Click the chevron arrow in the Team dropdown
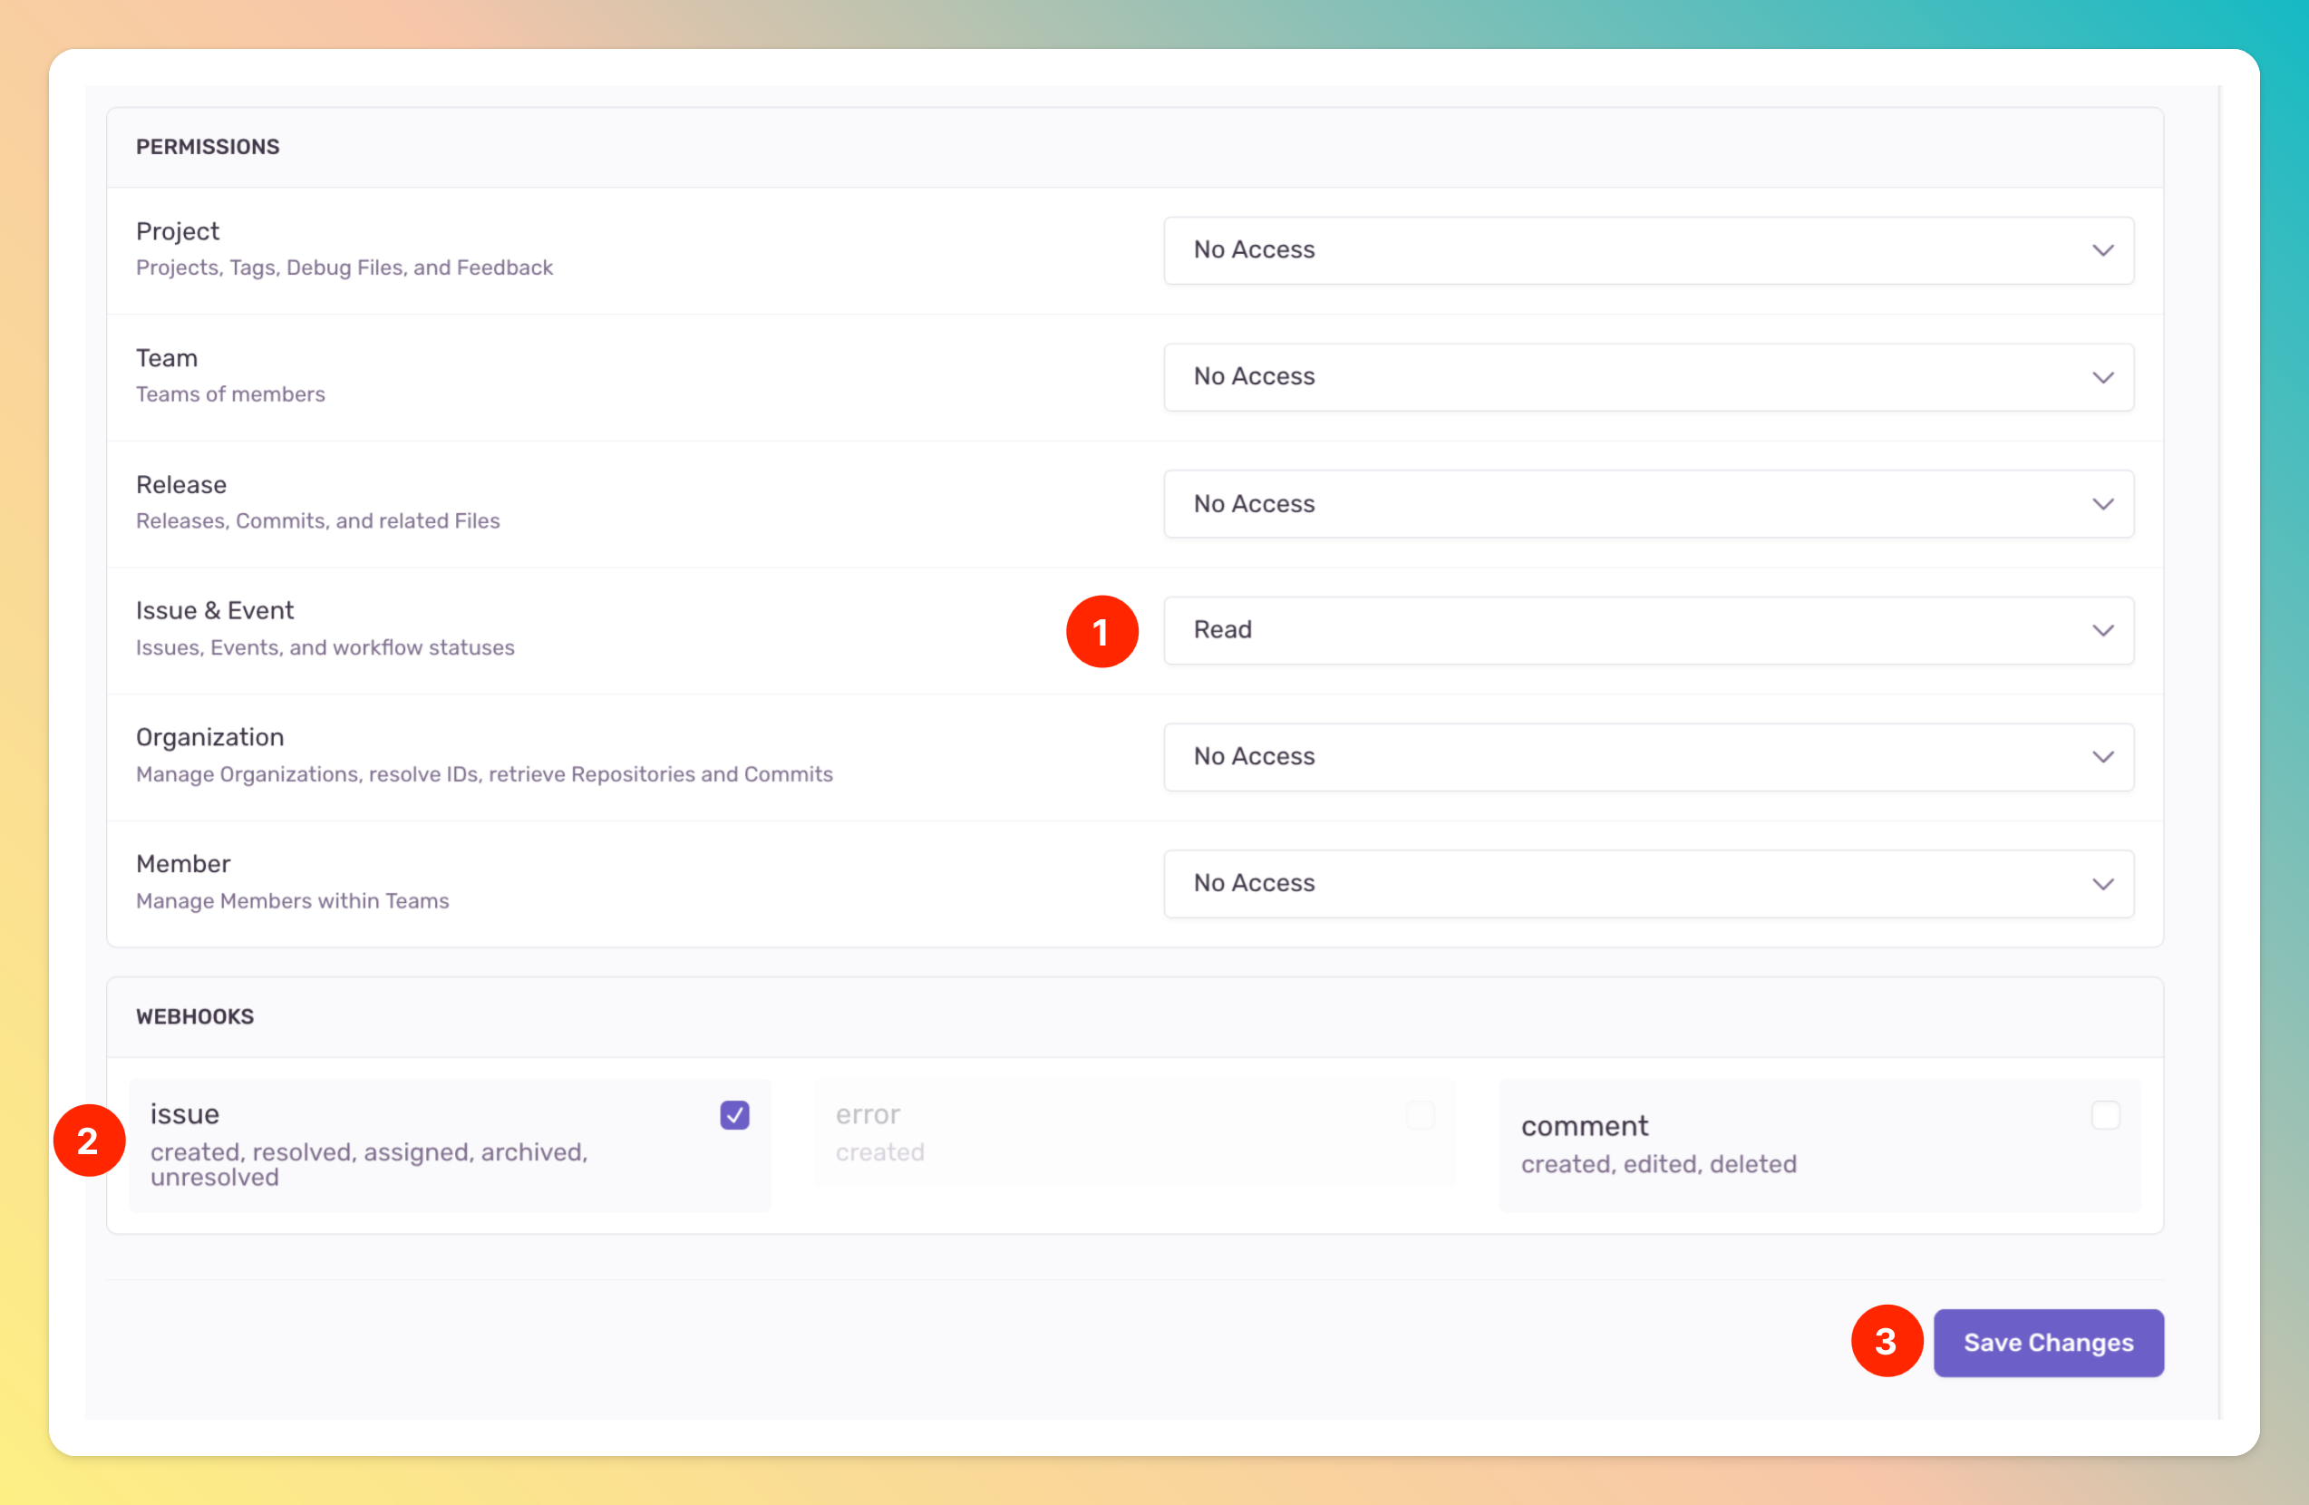This screenshot has height=1505, width=2309. pos(2102,377)
